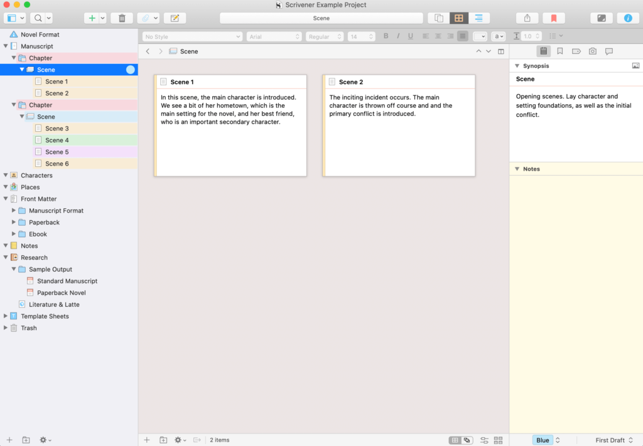Image resolution: width=643 pixels, height=446 pixels.
Task: Add new binder item plus in footer
Action: click(9, 440)
